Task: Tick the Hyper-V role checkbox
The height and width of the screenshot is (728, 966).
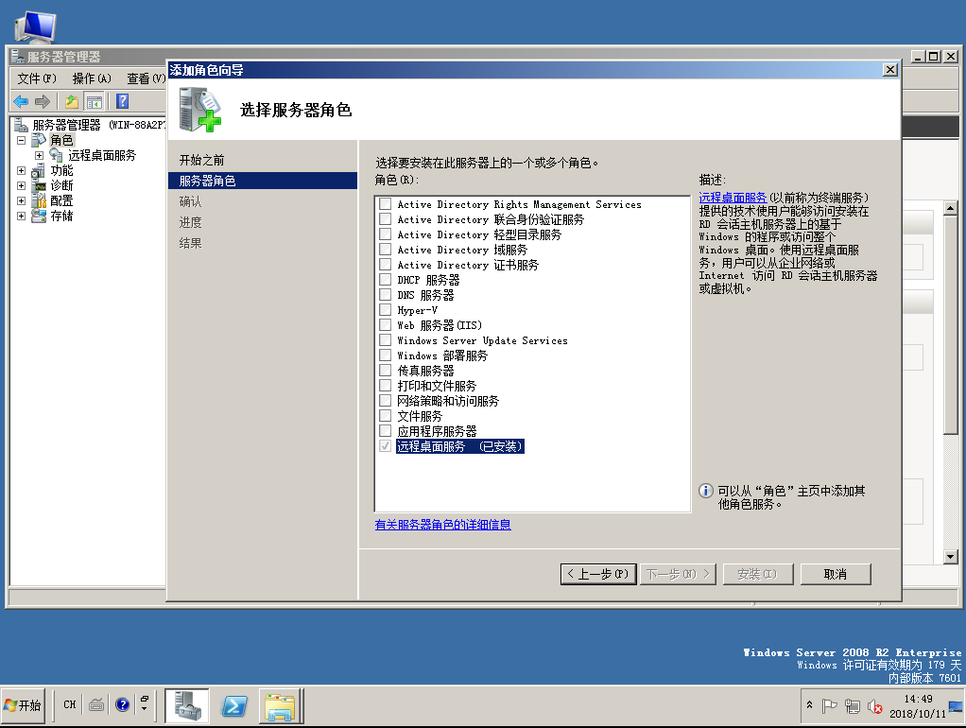Action: coord(385,309)
